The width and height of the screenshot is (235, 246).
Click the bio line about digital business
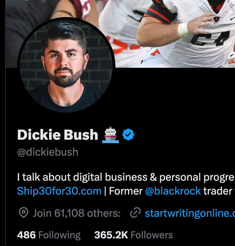pos(126,177)
